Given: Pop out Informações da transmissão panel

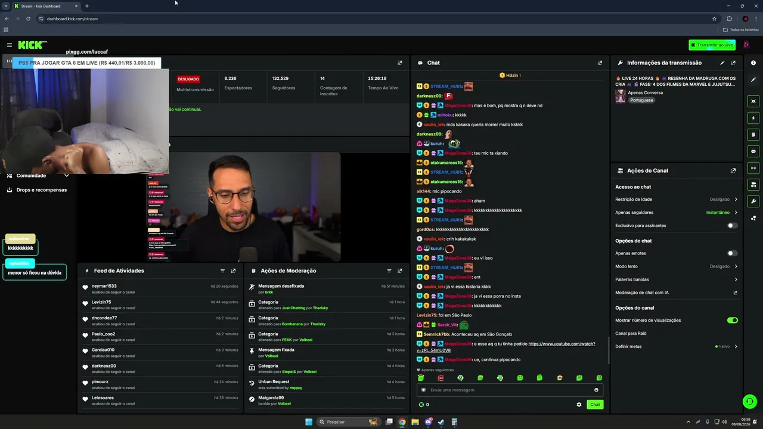Looking at the screenshot, I should 733,63.
